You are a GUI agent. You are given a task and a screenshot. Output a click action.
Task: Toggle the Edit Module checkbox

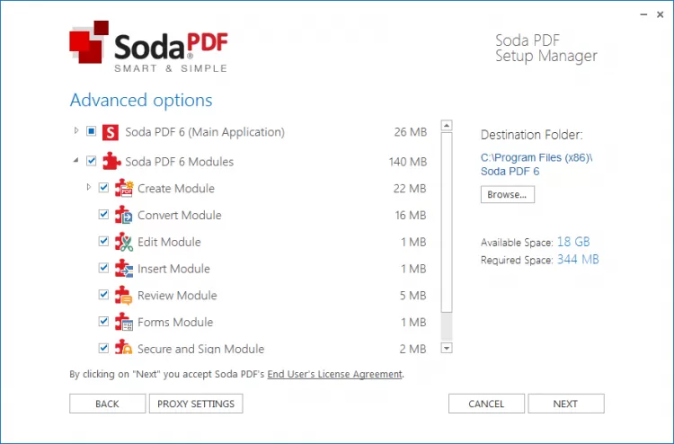click(103, 242)
